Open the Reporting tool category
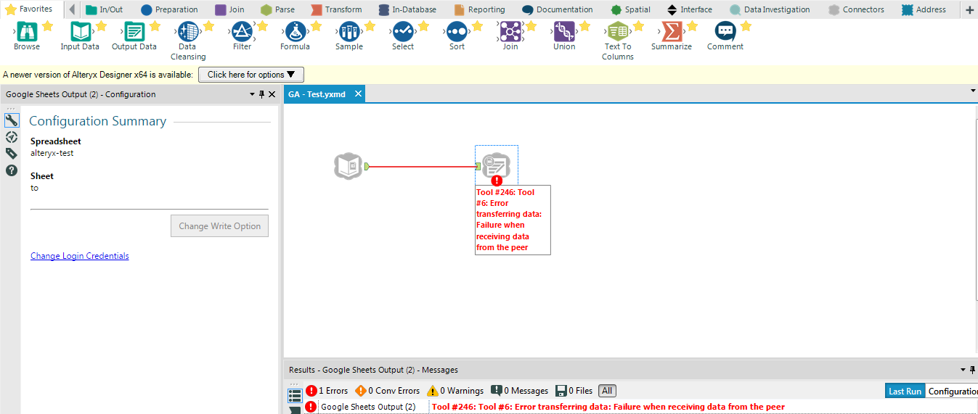Screen dimensions: 978x414 [479, 9]
